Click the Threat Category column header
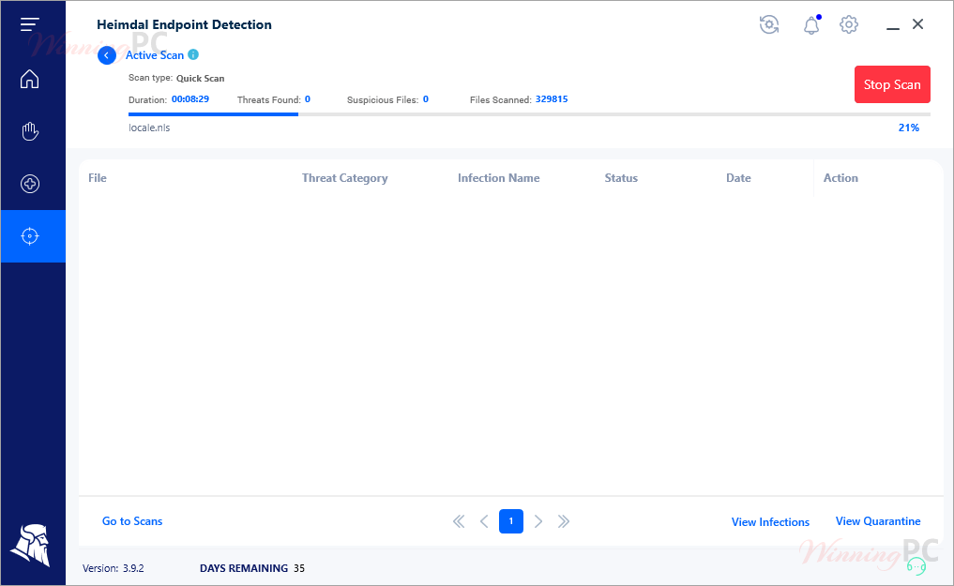This screenshot has width=954, height=586. click(344, 178)
